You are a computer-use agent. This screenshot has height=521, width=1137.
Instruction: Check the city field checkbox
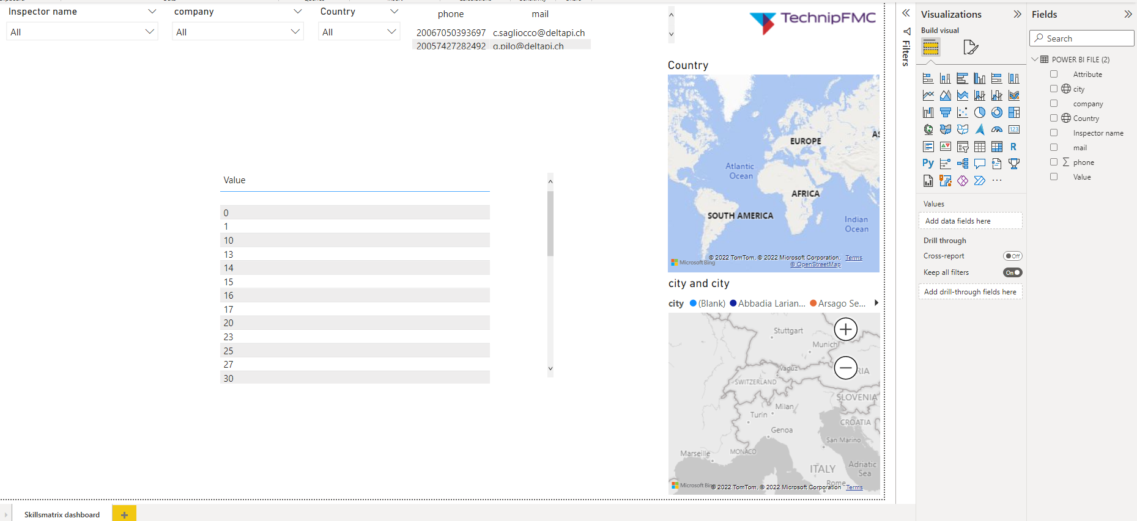point(1054,89)
